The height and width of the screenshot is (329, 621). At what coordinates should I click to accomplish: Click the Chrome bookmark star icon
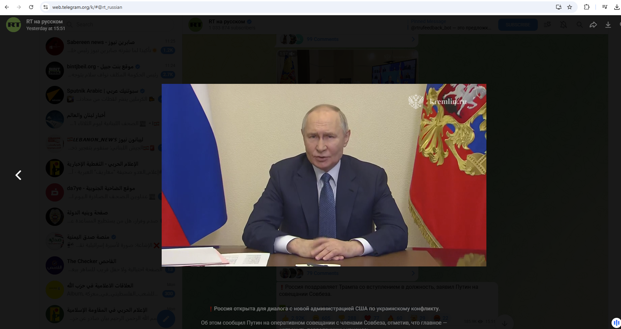570,7
